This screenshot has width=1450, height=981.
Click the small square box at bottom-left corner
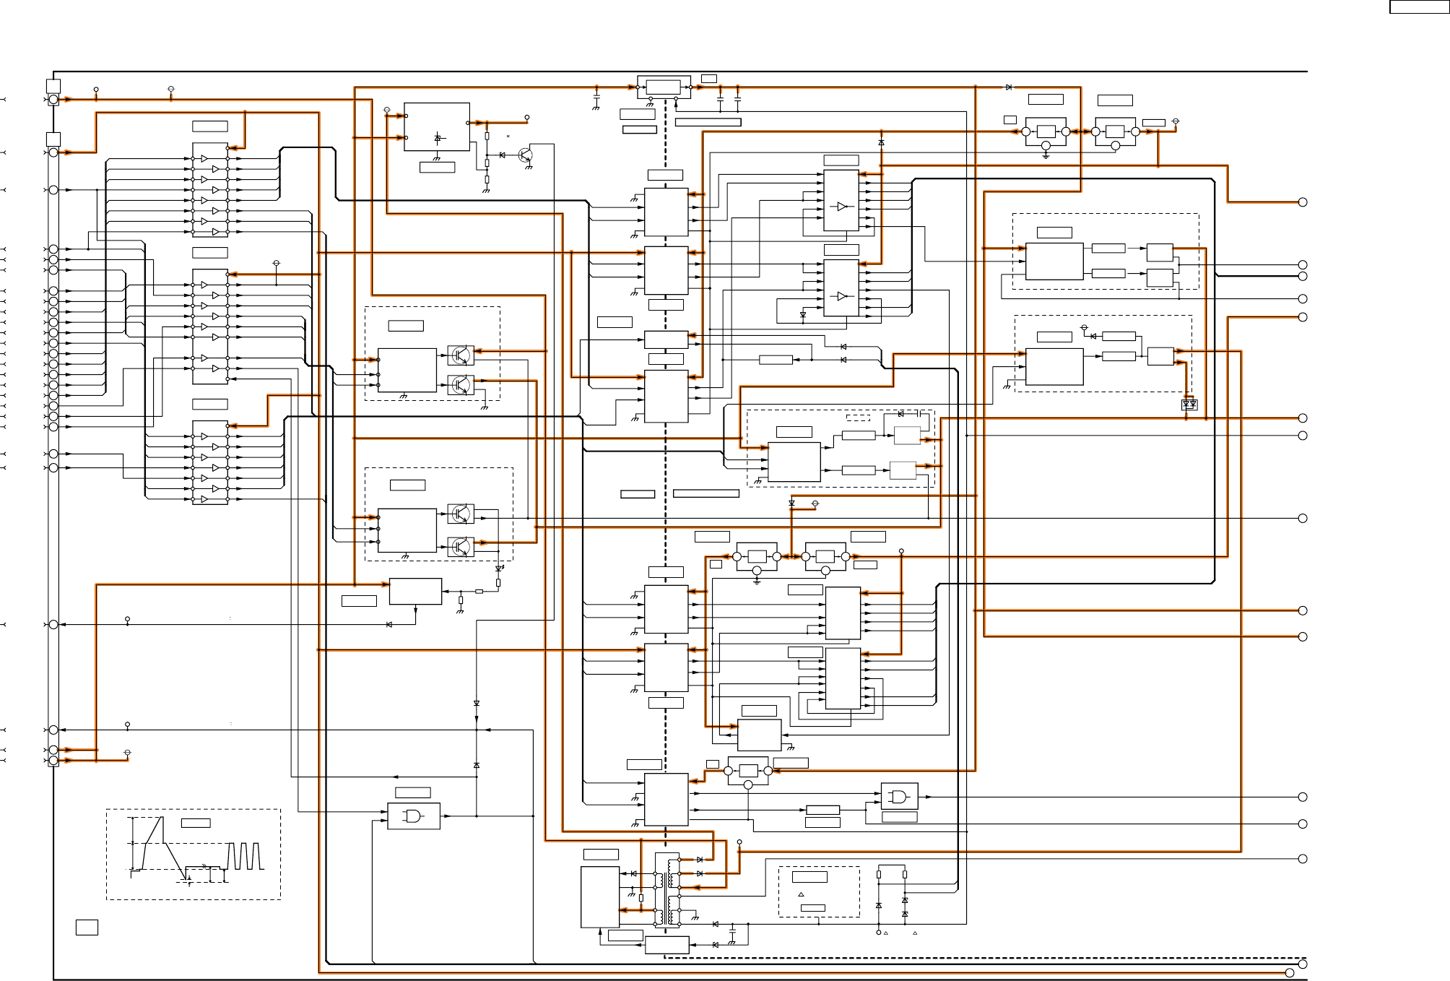(x=87, y=927)
